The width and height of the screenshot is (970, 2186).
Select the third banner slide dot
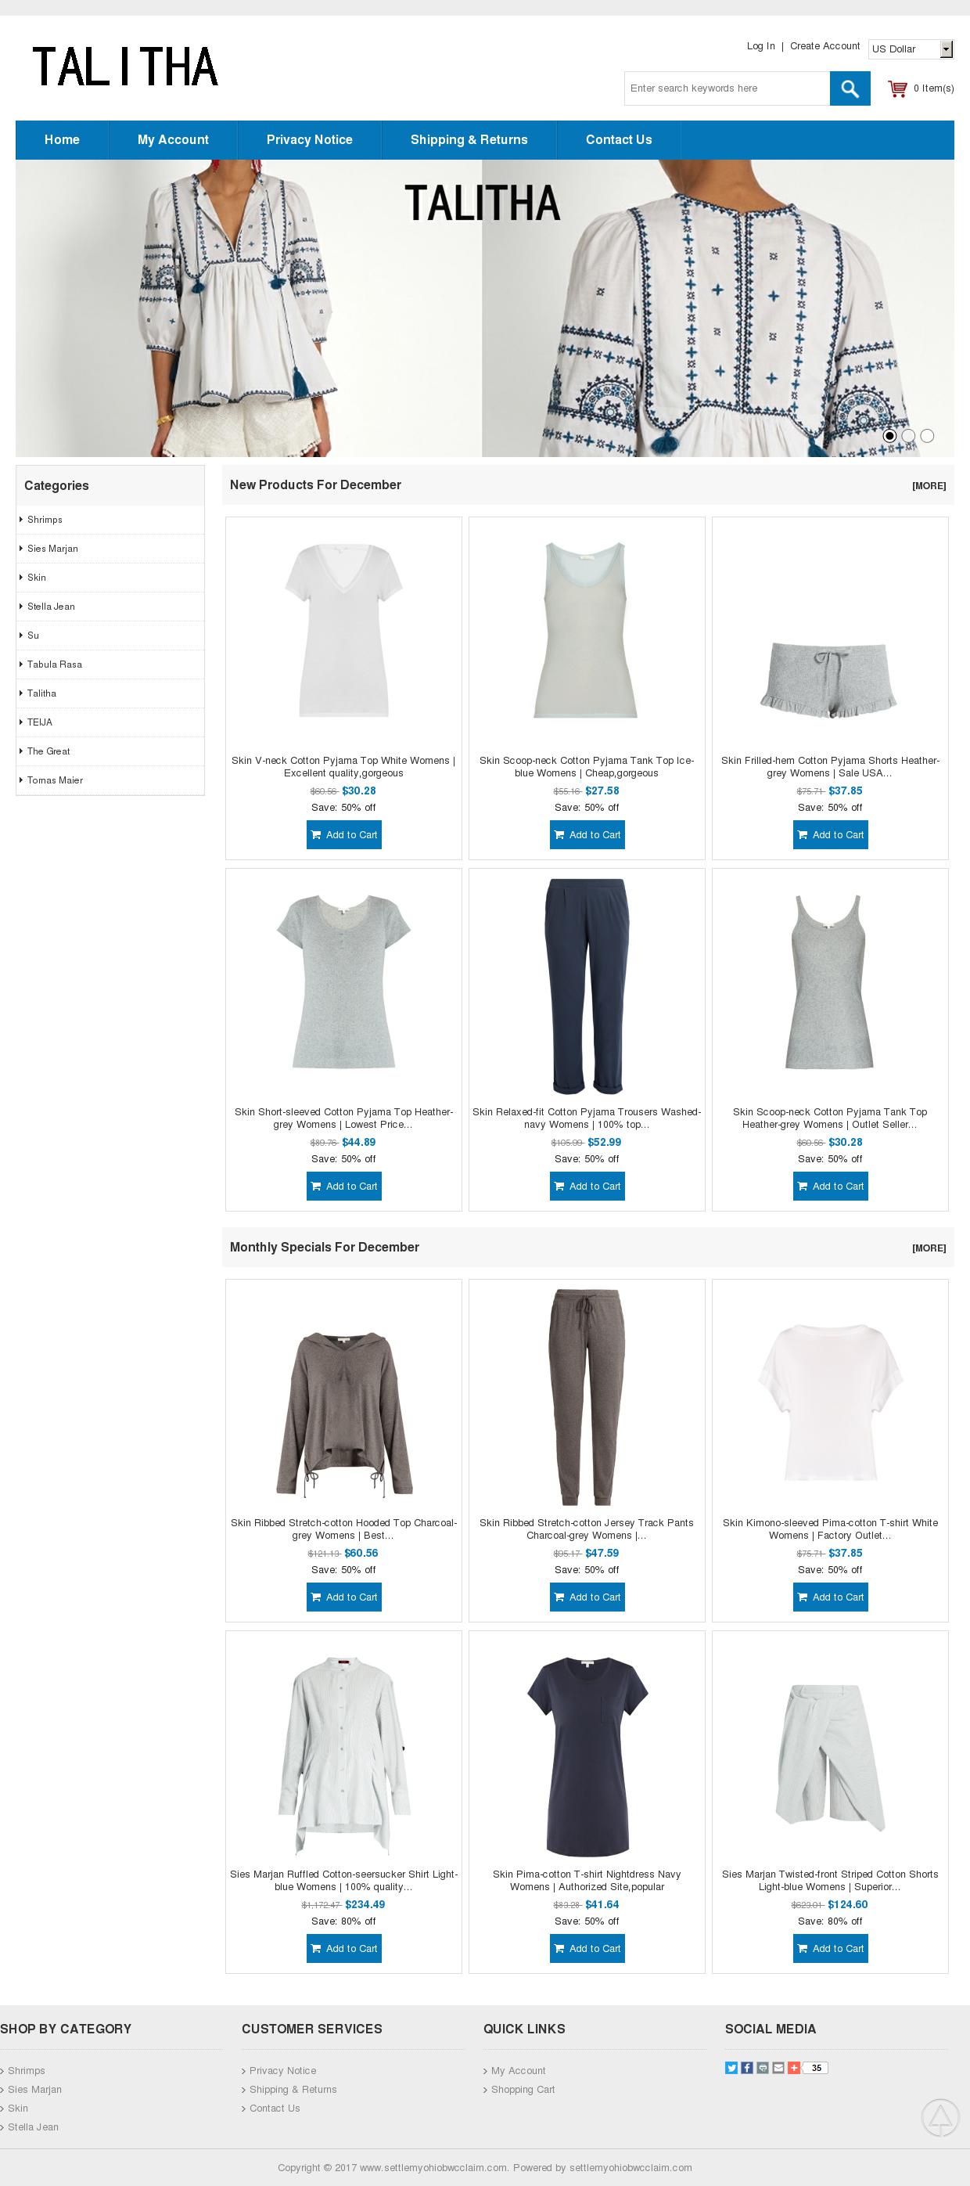click(x=927, y=435)
